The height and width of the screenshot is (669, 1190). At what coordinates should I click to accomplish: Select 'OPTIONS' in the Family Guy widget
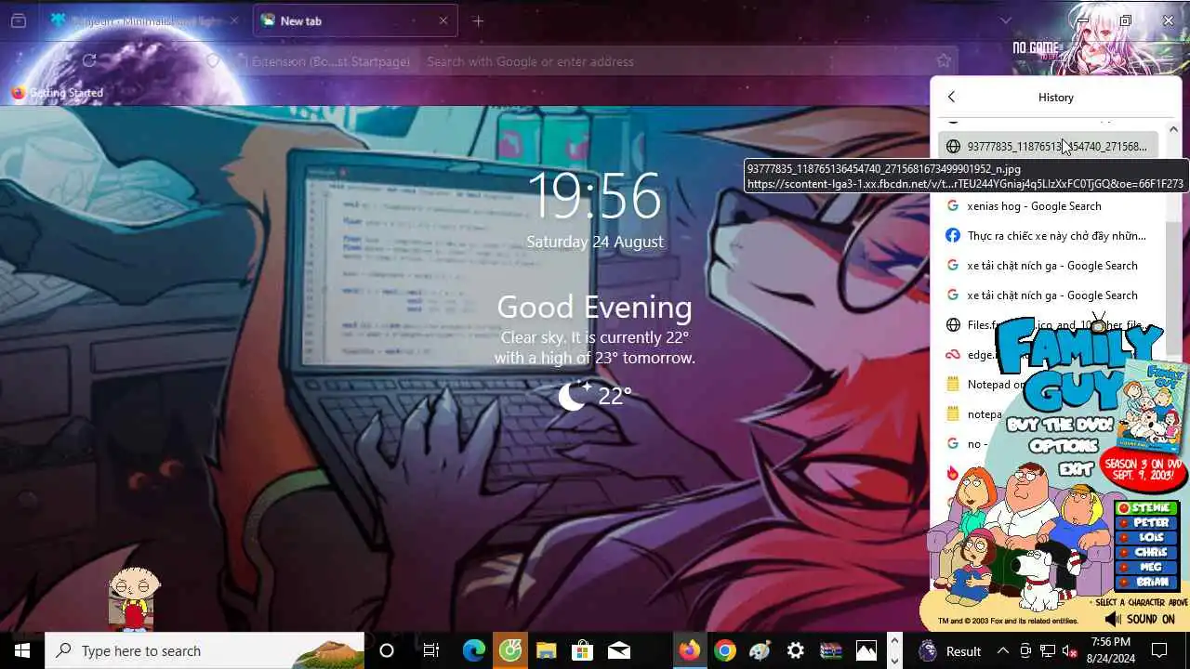(x=1064, y=447)
